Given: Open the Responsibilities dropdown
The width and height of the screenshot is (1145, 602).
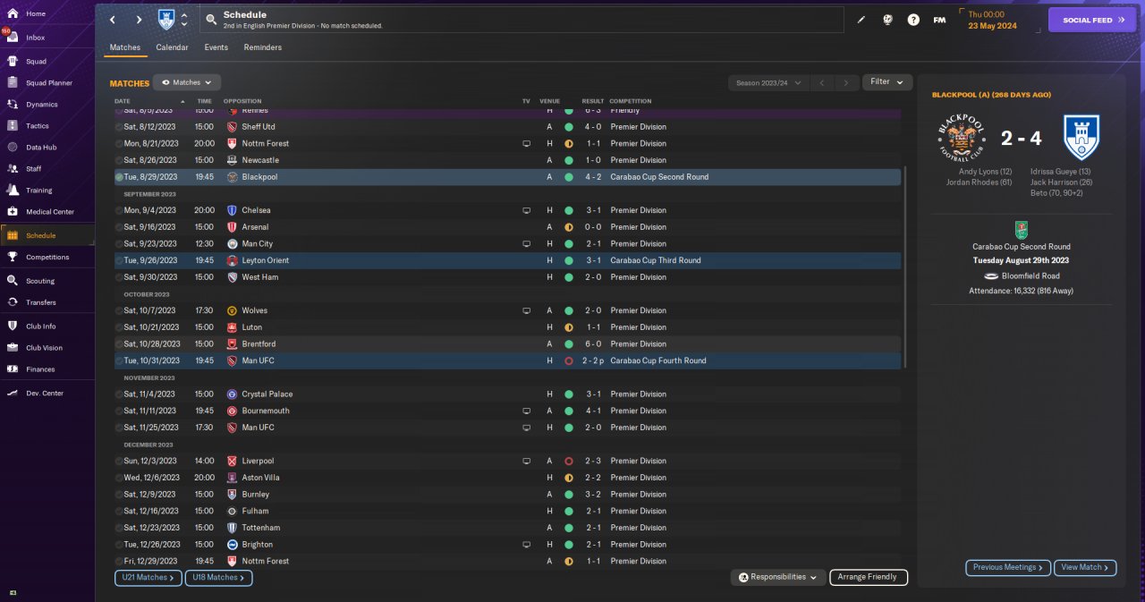Looking at the screenshot, I should [778, 578].
